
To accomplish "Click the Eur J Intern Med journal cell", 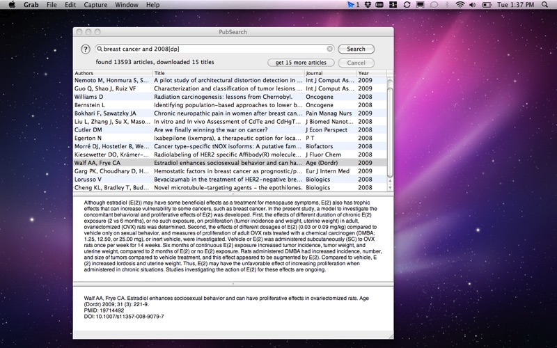I will coord(327,171).
